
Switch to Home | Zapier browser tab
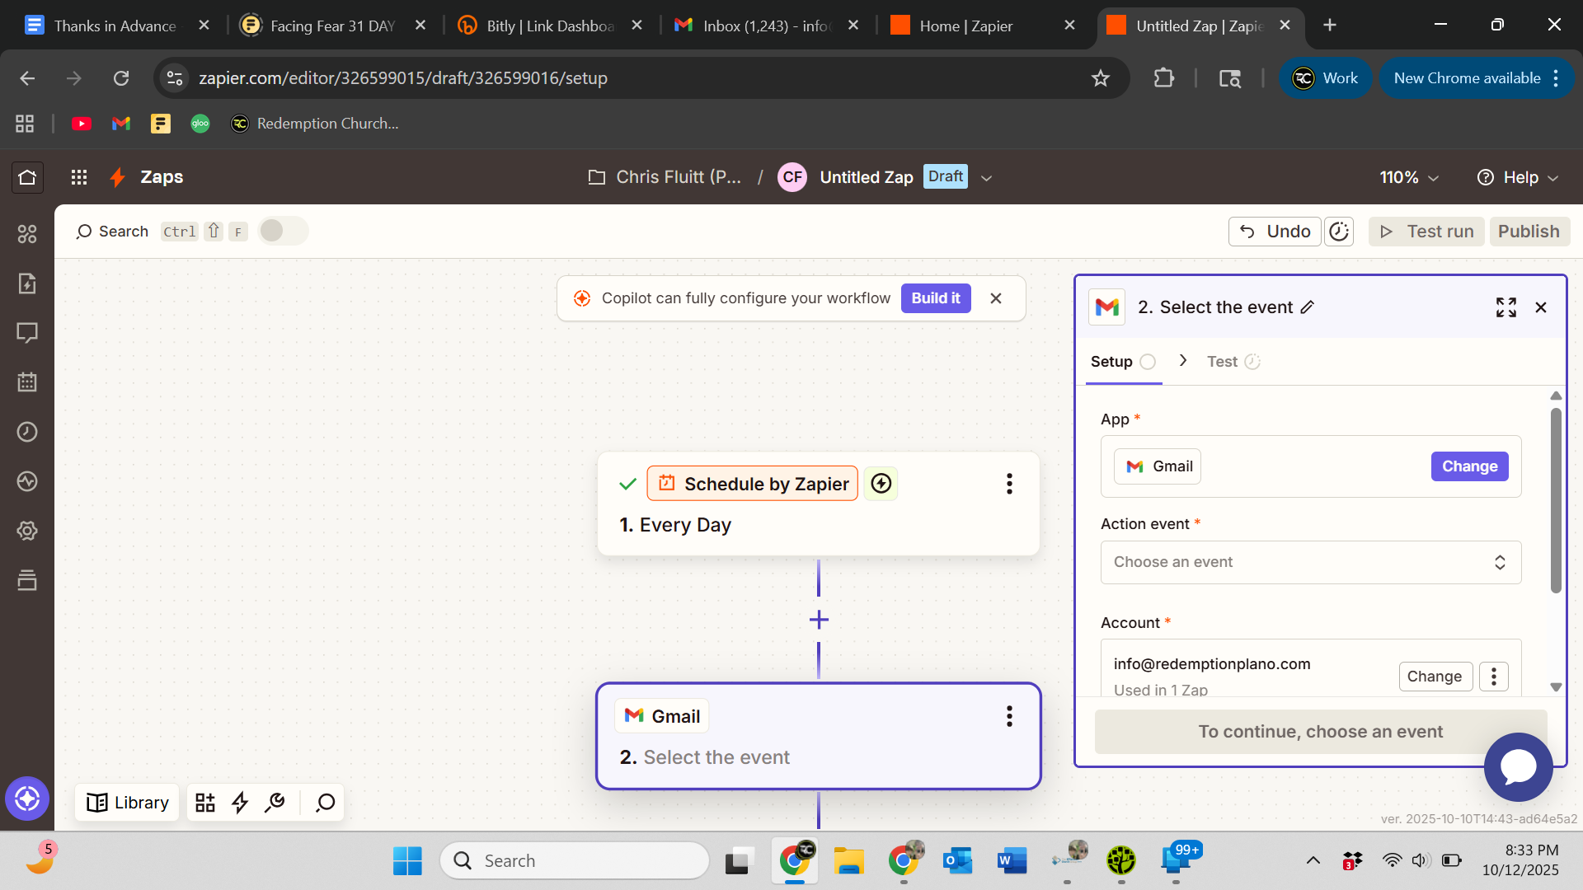click(965, 26)
